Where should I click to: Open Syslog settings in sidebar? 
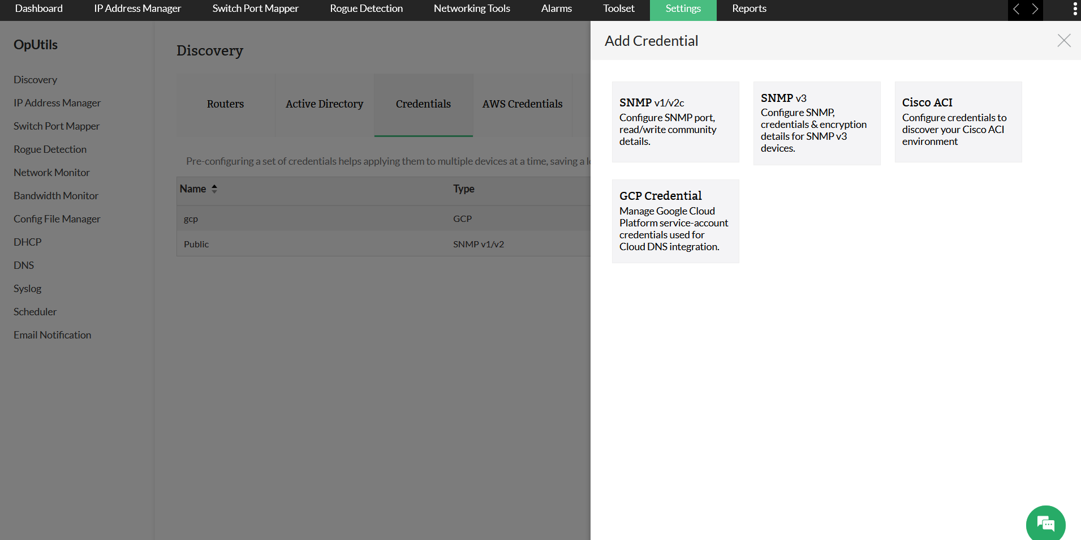point(28,289)
